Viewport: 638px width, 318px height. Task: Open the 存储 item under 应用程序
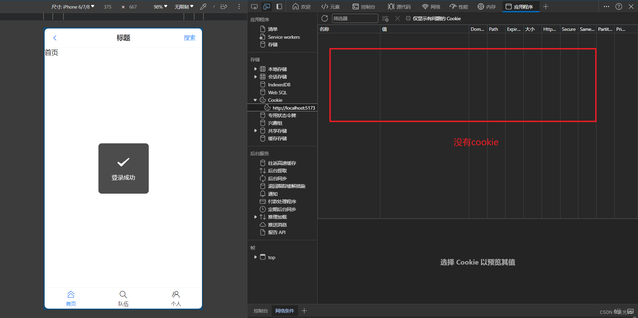pos(273,45)
